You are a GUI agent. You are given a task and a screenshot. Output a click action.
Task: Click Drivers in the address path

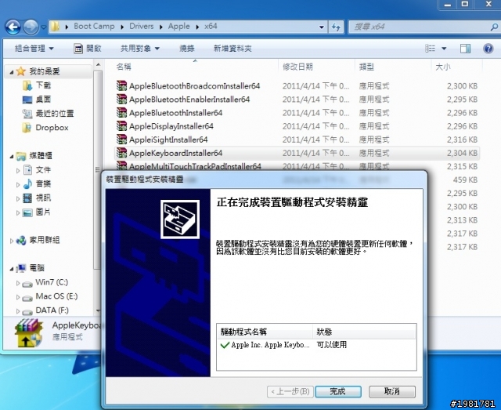tap(141, 26)
